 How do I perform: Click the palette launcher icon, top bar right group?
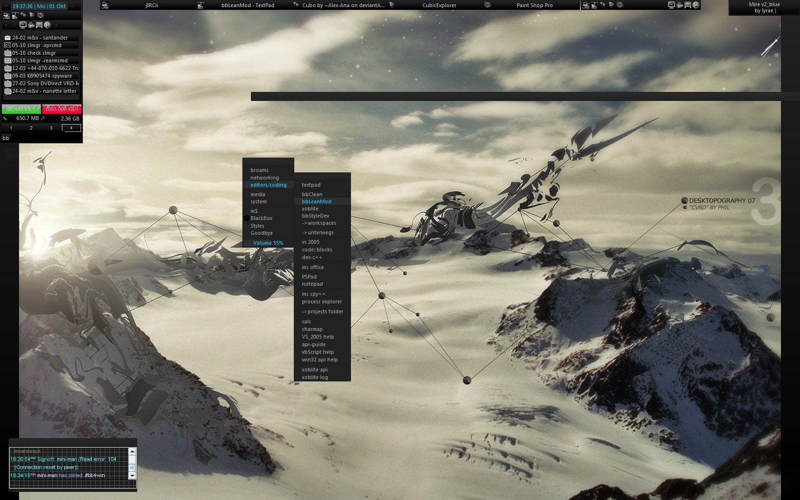coord(620,5)
